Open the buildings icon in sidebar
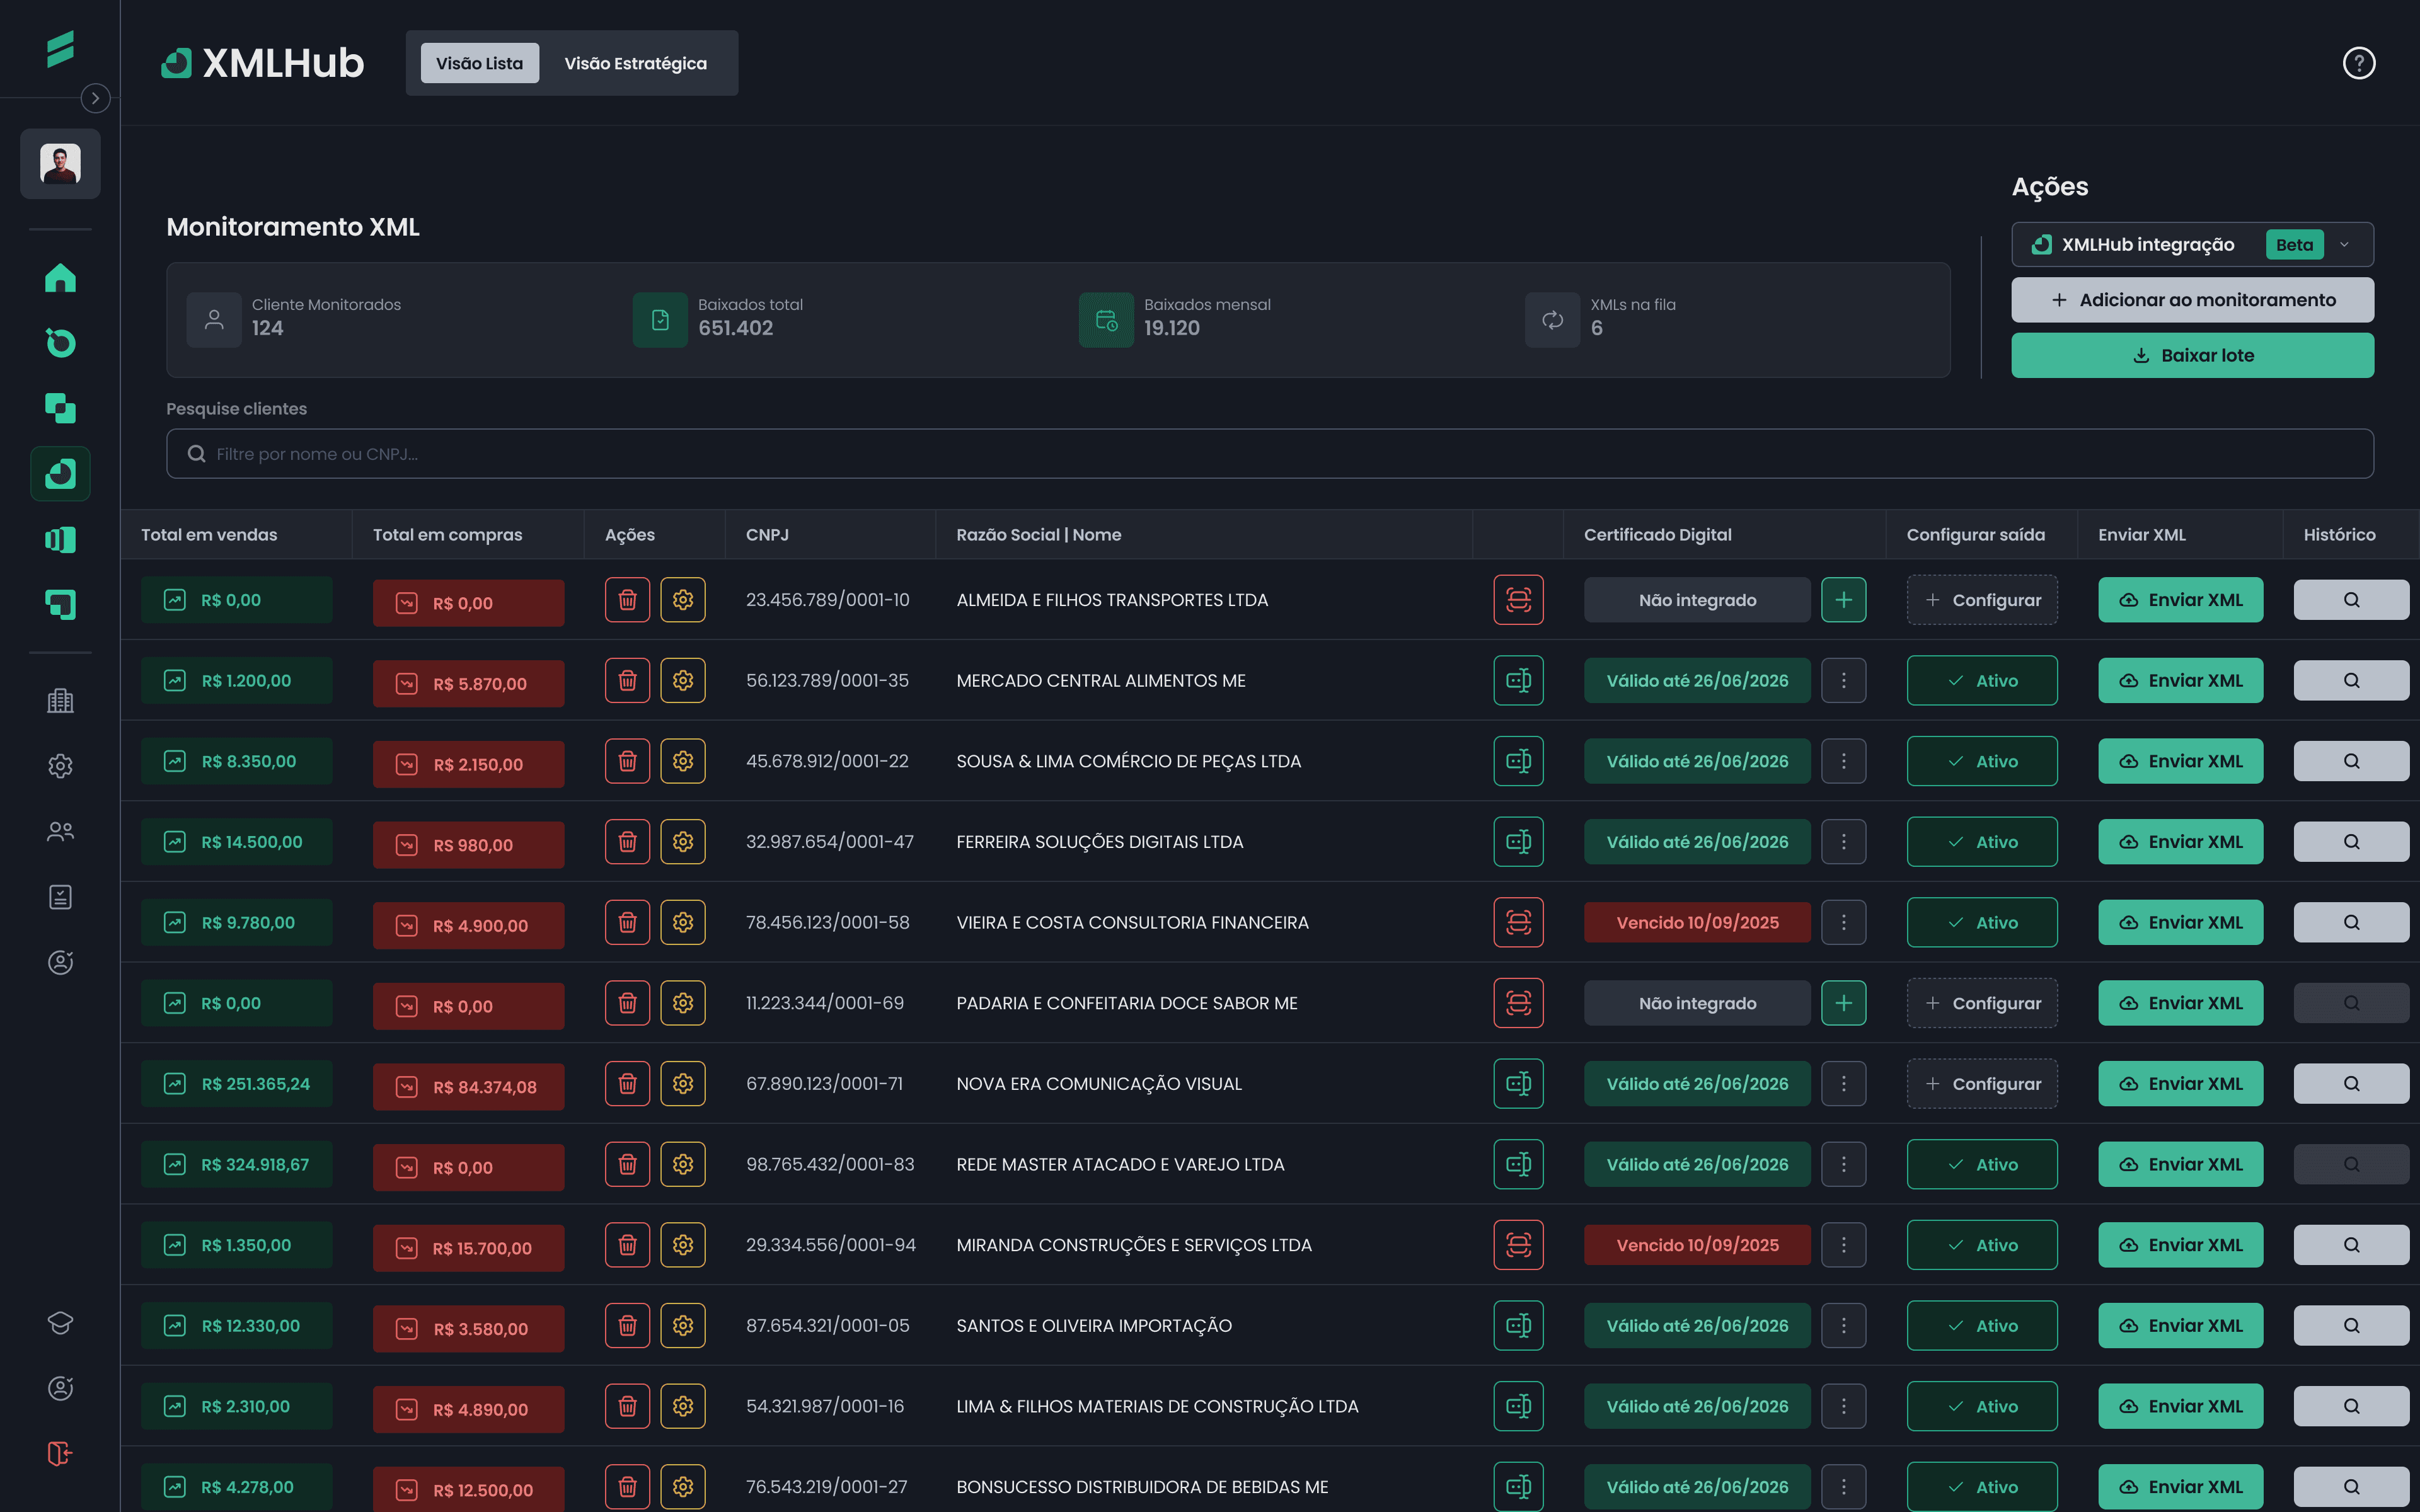The width and height of the screenshot is (2420, 1512). pyautogui.click(x=60, y=701)
